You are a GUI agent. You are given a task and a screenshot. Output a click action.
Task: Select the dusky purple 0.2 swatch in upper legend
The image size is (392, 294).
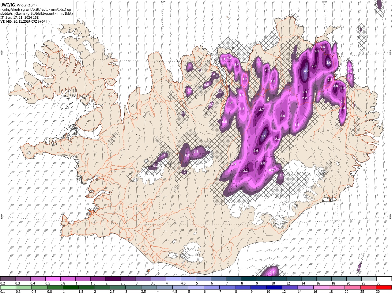(8, 279)
